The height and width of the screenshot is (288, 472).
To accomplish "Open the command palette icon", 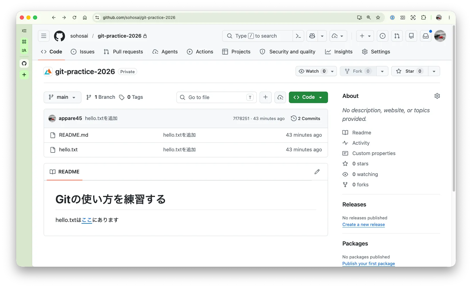I will coord(298,36).
